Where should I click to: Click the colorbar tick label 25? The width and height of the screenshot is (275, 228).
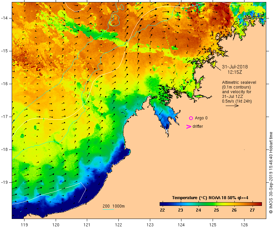coord(216,210)
